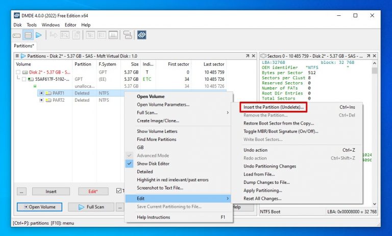Viewport: 392px width, 236px height.
Task: Toggle the PART2 arrow marker box
Action: (x=41, y=100)
